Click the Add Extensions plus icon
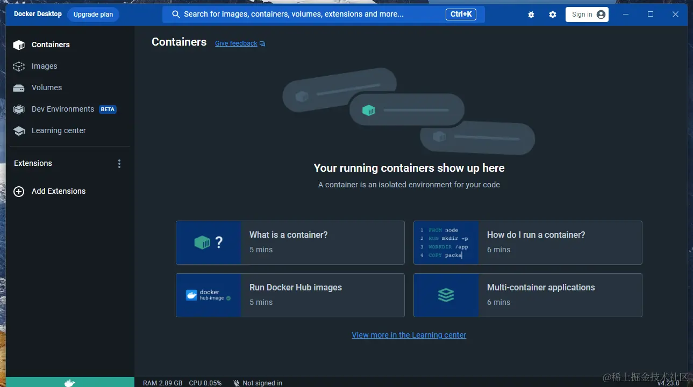 pos(19,192)
